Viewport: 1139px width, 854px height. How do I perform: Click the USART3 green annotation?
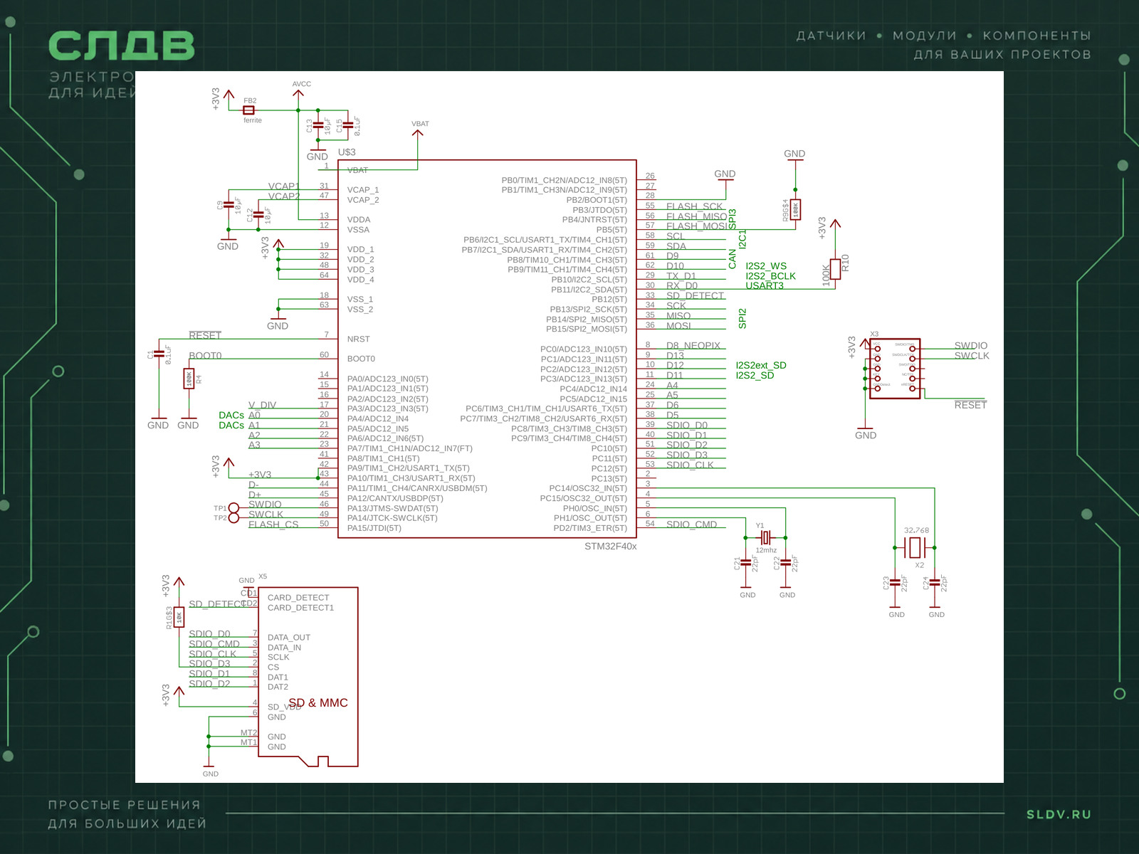(765, 286)
